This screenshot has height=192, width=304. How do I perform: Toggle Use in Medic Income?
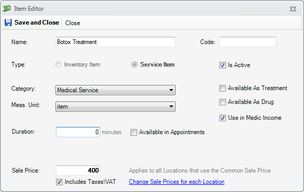pos(222,118)
